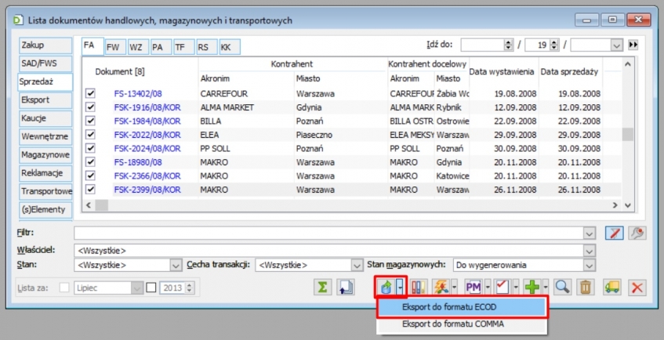
Task: Click the red X close-list icon
Action: click(x=637, y=288)
